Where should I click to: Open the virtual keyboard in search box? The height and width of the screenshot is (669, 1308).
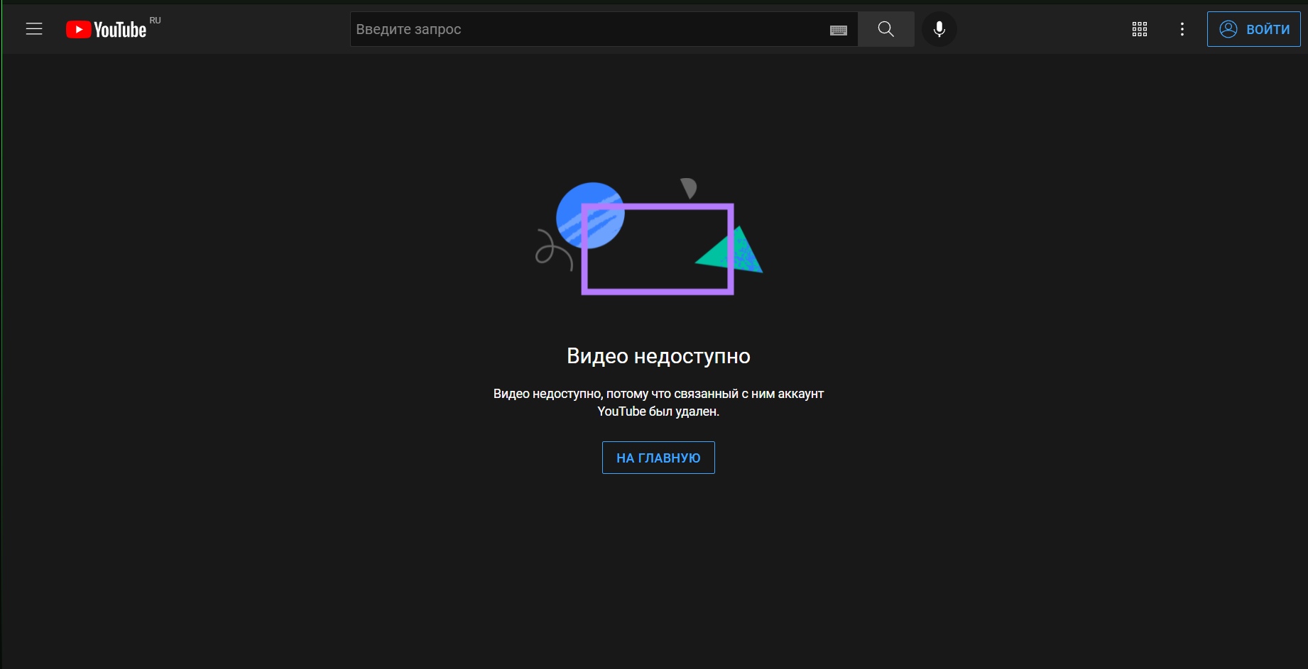[x=838, y=30]
